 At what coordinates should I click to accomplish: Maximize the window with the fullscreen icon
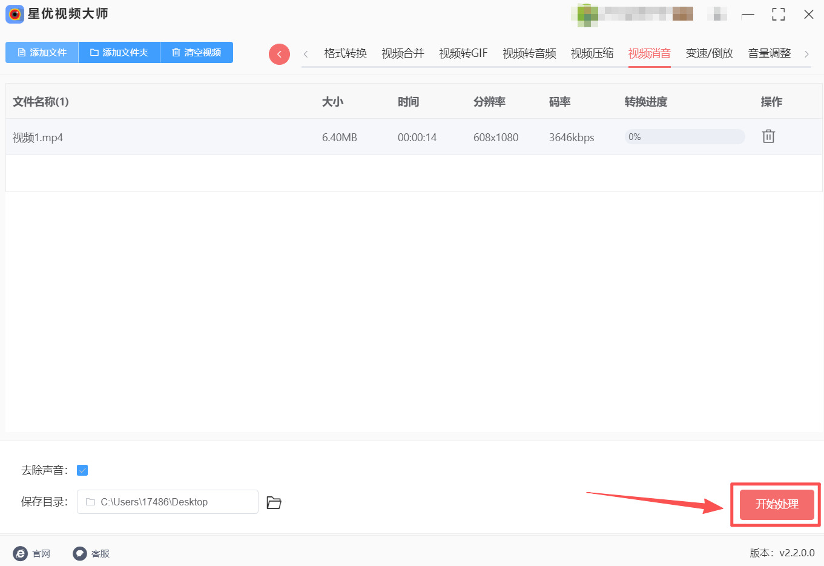coord(779,14)
